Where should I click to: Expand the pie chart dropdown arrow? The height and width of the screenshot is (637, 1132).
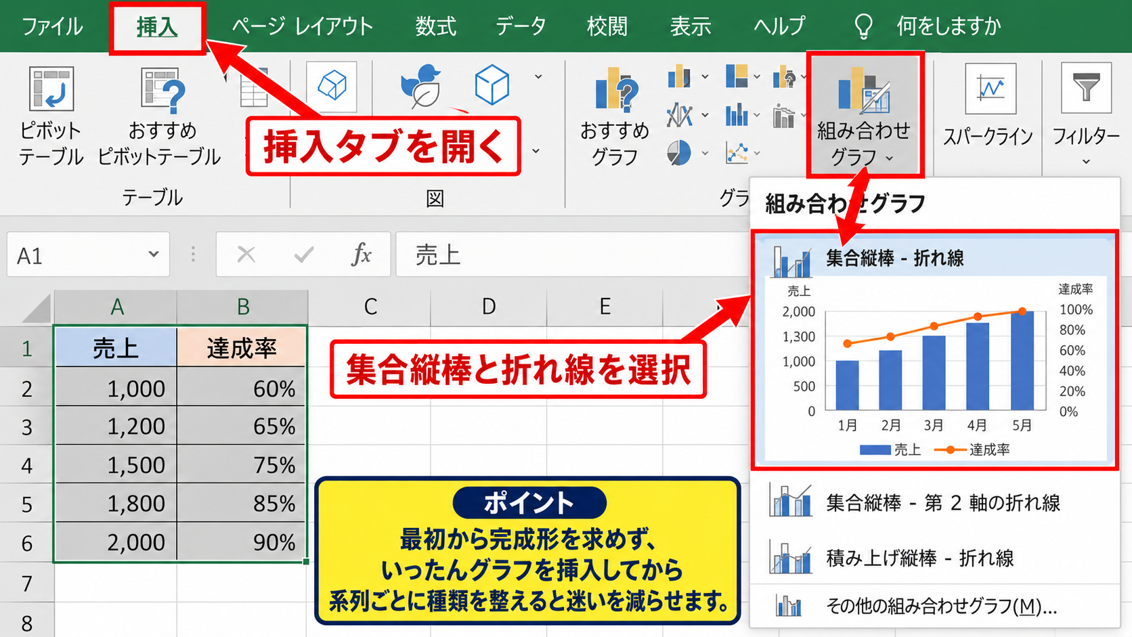[705, 153]
